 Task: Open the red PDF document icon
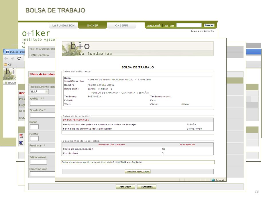tap(21, 136)
